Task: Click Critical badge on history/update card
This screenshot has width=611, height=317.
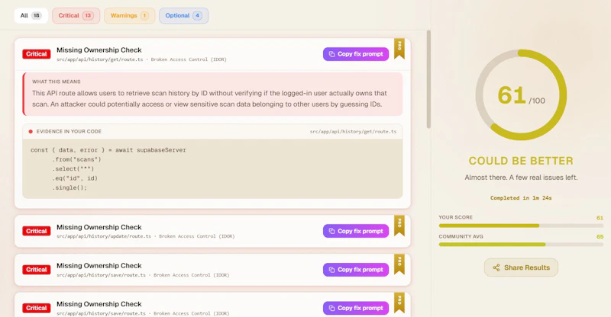Action: pos(36,231)
